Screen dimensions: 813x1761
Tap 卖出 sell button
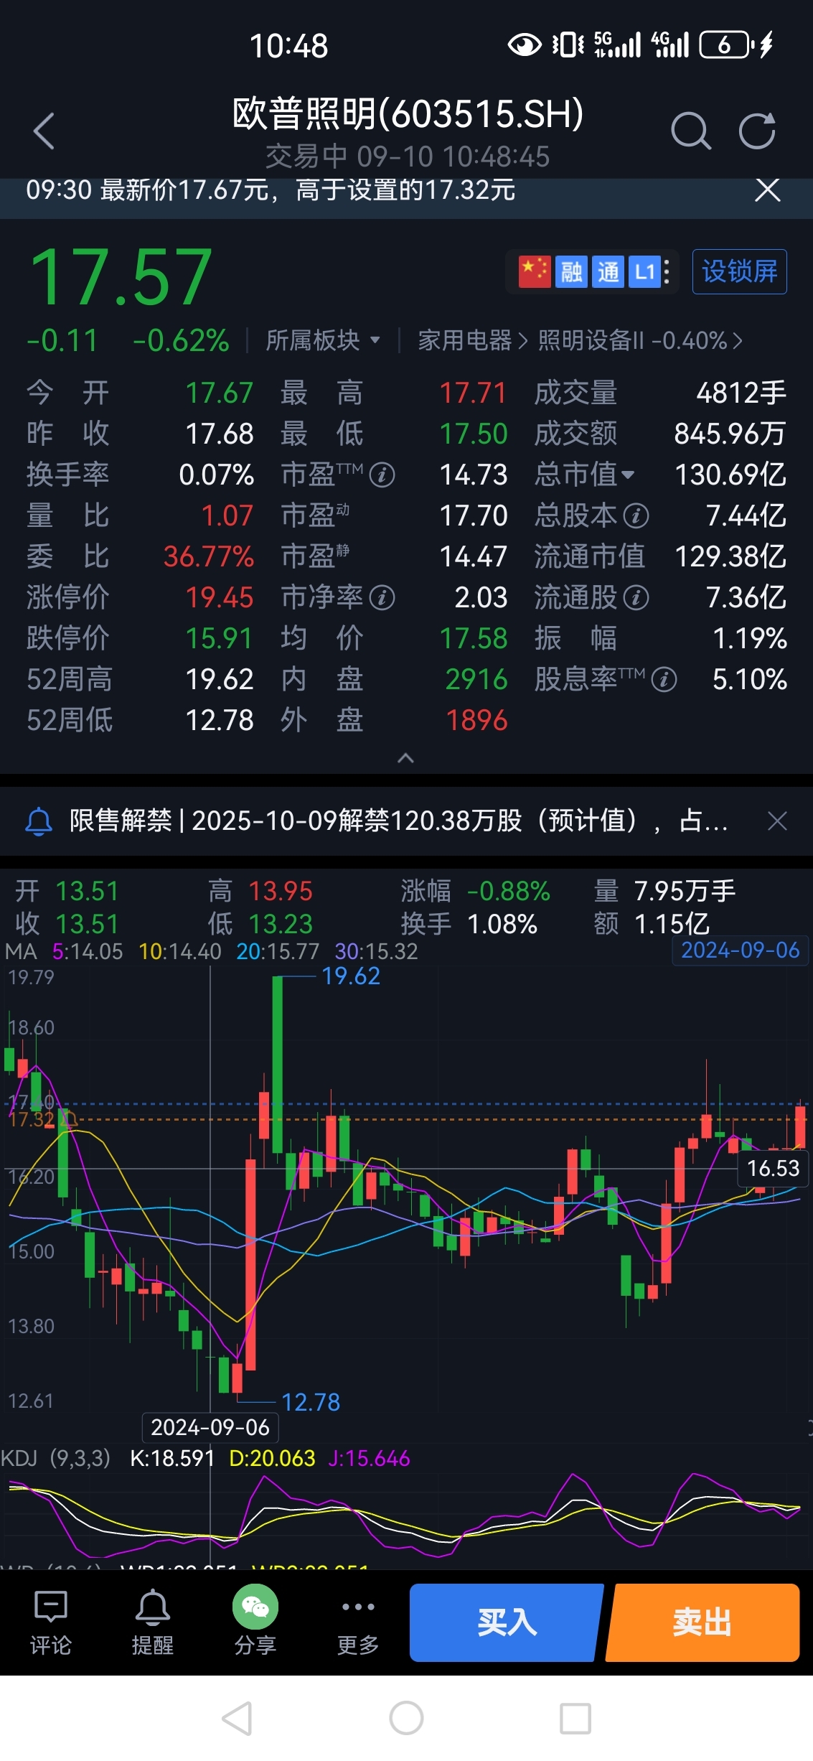(x=702, y=1622)
